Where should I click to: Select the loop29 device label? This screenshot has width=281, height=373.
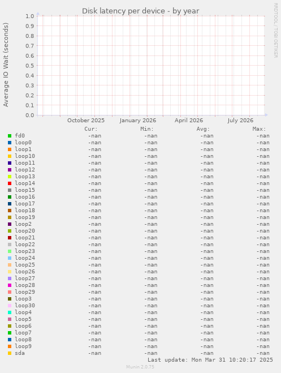25,292
